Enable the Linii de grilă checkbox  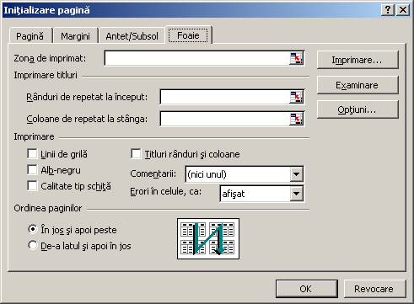32,154
